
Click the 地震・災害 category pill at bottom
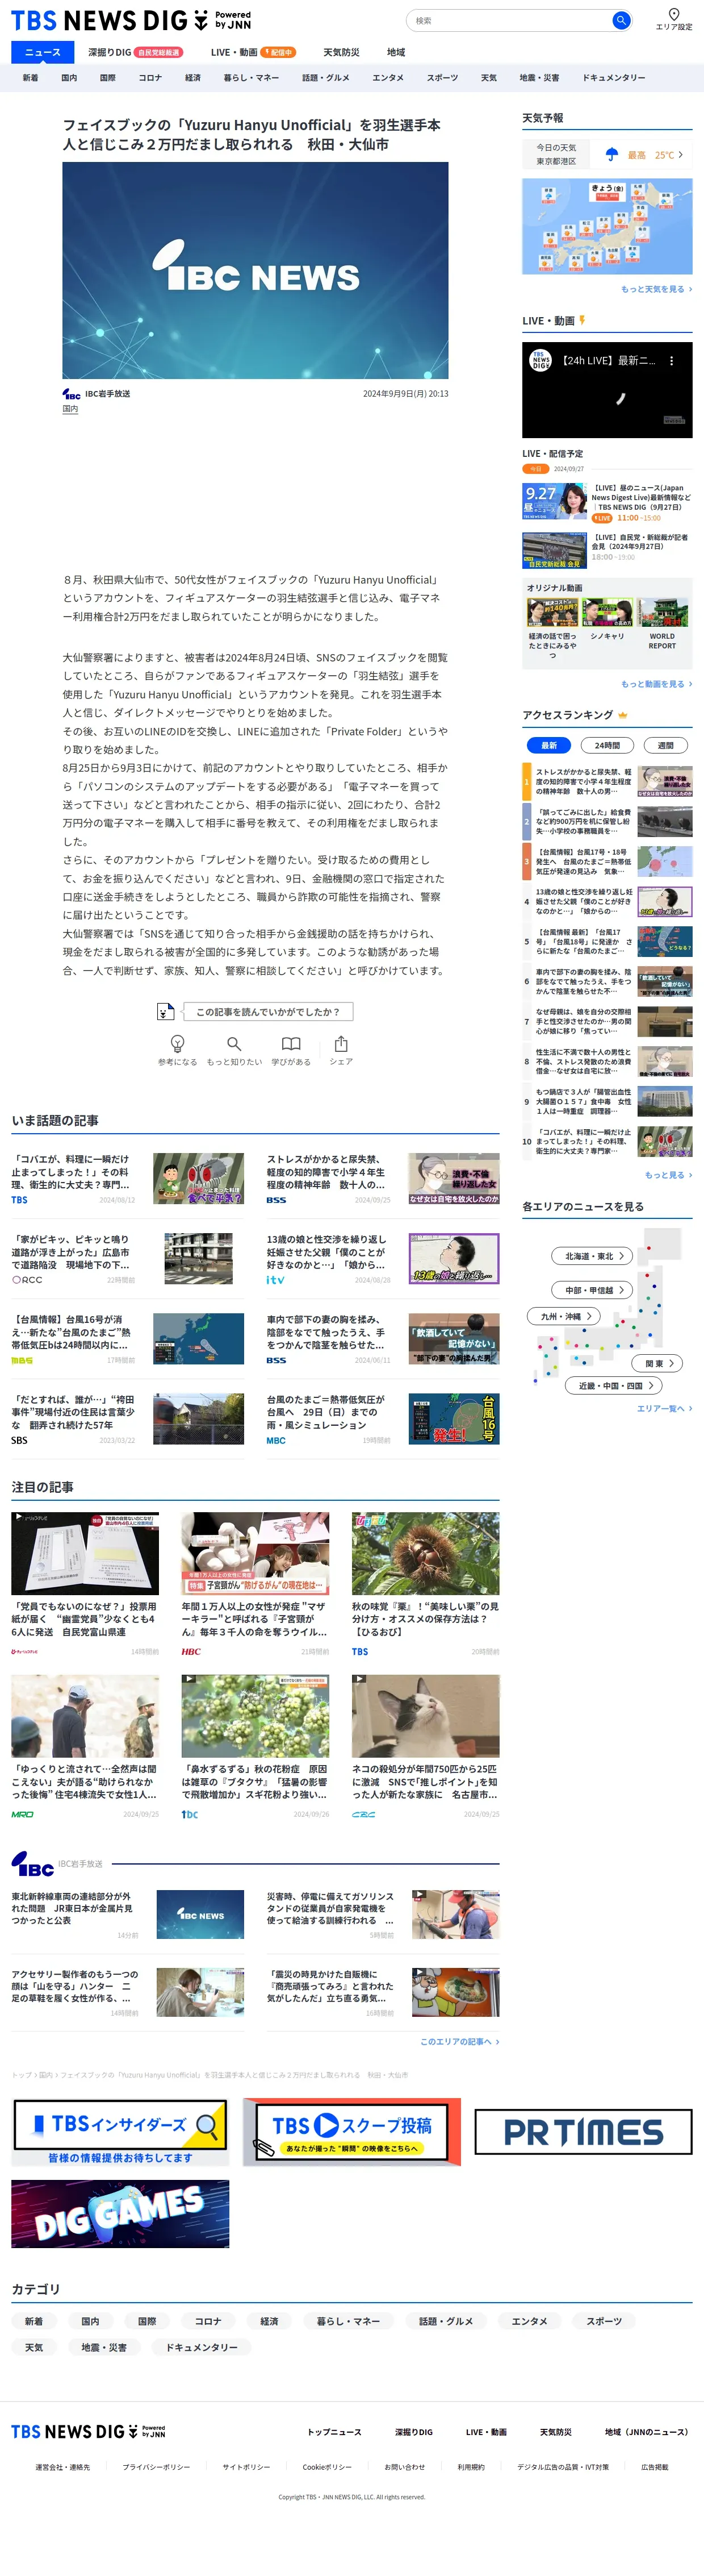[x=104, y=2347]
